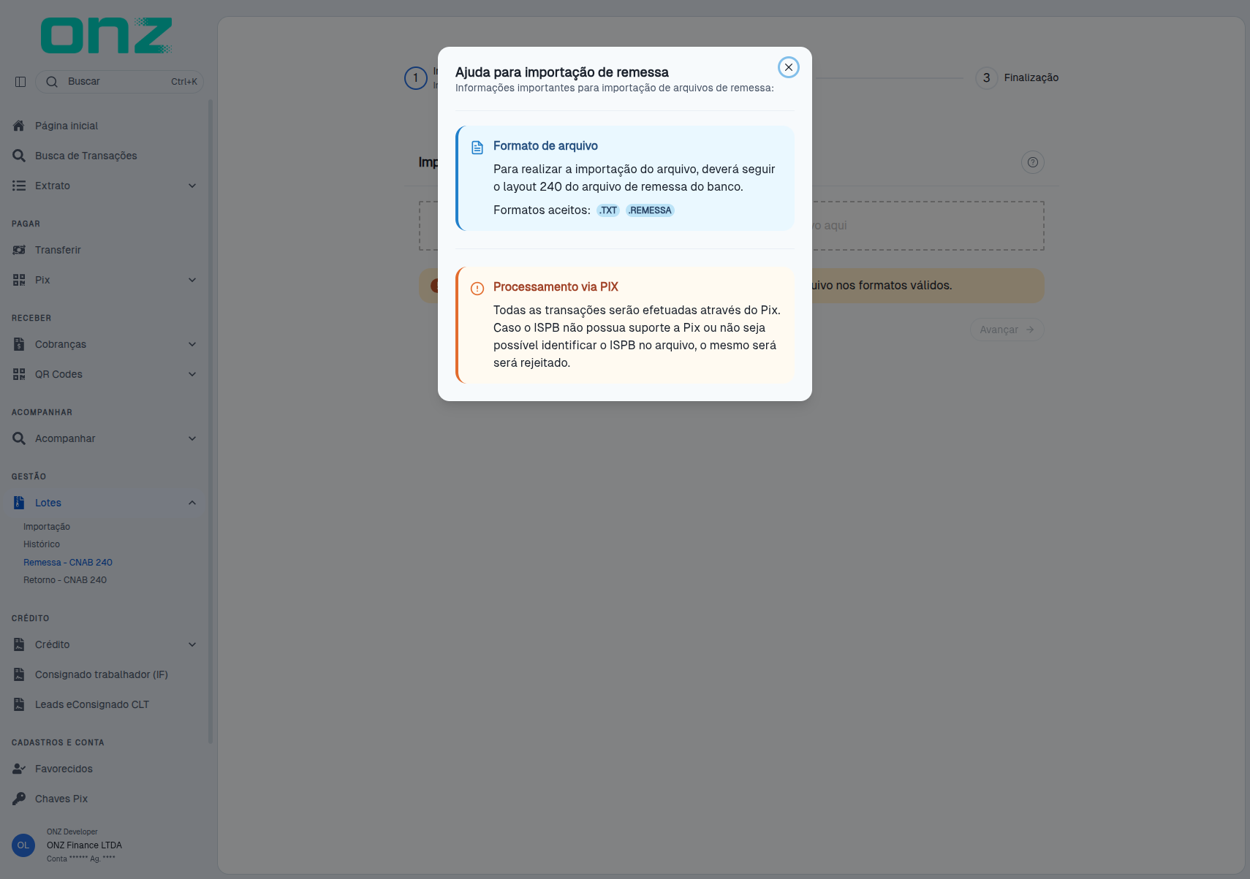Open the Importação submenu item

[x=47, y=527]
